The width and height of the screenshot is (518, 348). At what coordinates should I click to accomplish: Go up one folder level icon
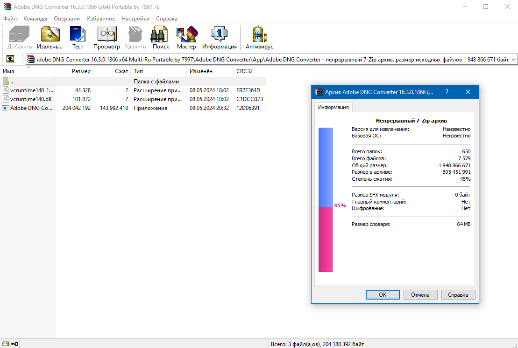pos(10,59)
